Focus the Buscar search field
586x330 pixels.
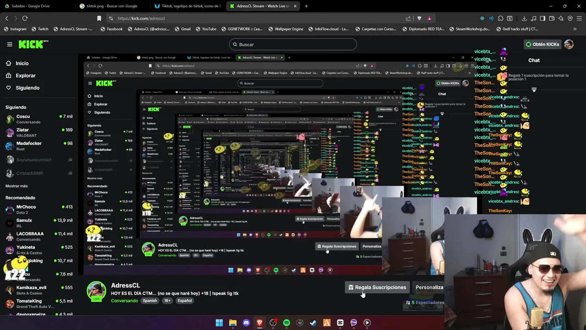(x=293, y=44)
